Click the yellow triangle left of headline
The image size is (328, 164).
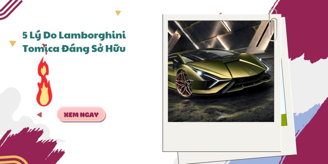click(x=13, y=43)
